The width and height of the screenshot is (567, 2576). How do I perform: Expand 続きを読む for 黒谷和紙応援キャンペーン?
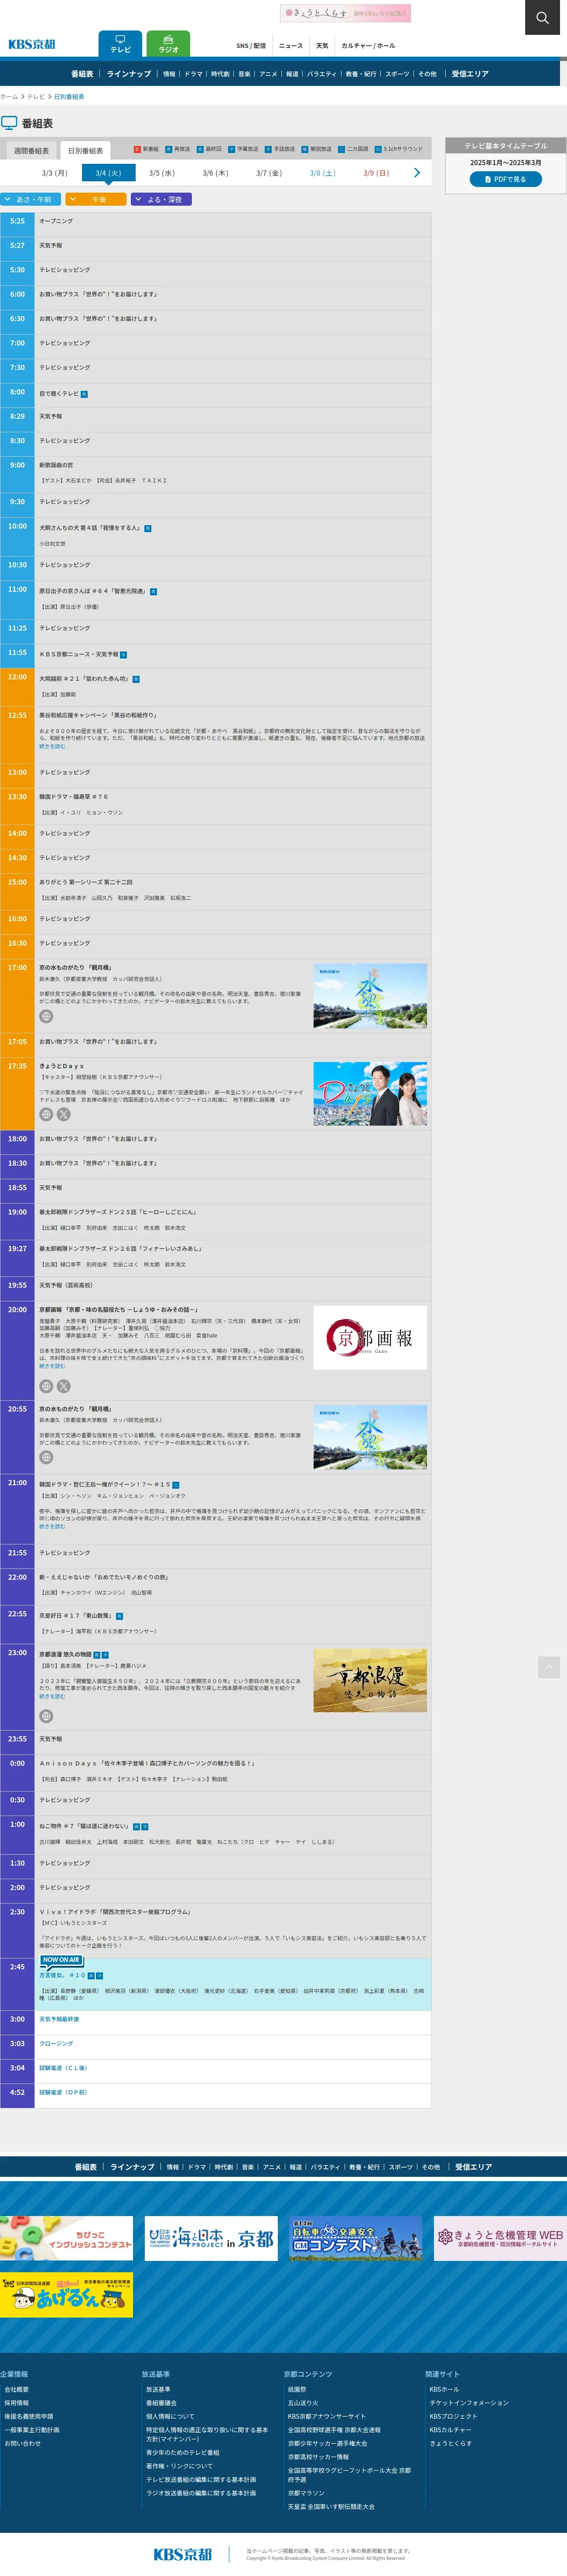[x=52, y=746]
